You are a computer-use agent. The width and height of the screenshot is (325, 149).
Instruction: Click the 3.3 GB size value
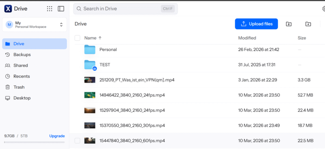point(304,80)
